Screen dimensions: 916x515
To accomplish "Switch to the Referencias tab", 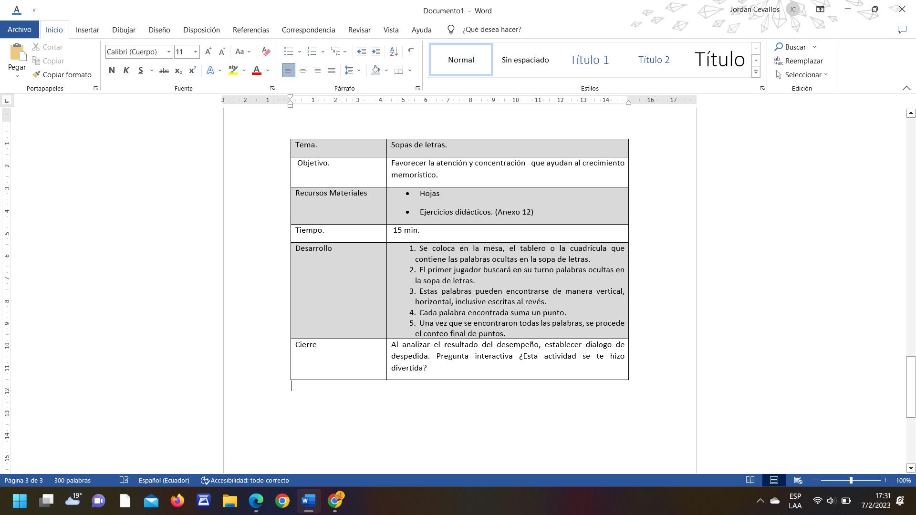I will coord(251,30).
